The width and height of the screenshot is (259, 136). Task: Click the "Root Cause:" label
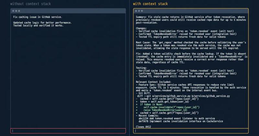click(143, 42)
